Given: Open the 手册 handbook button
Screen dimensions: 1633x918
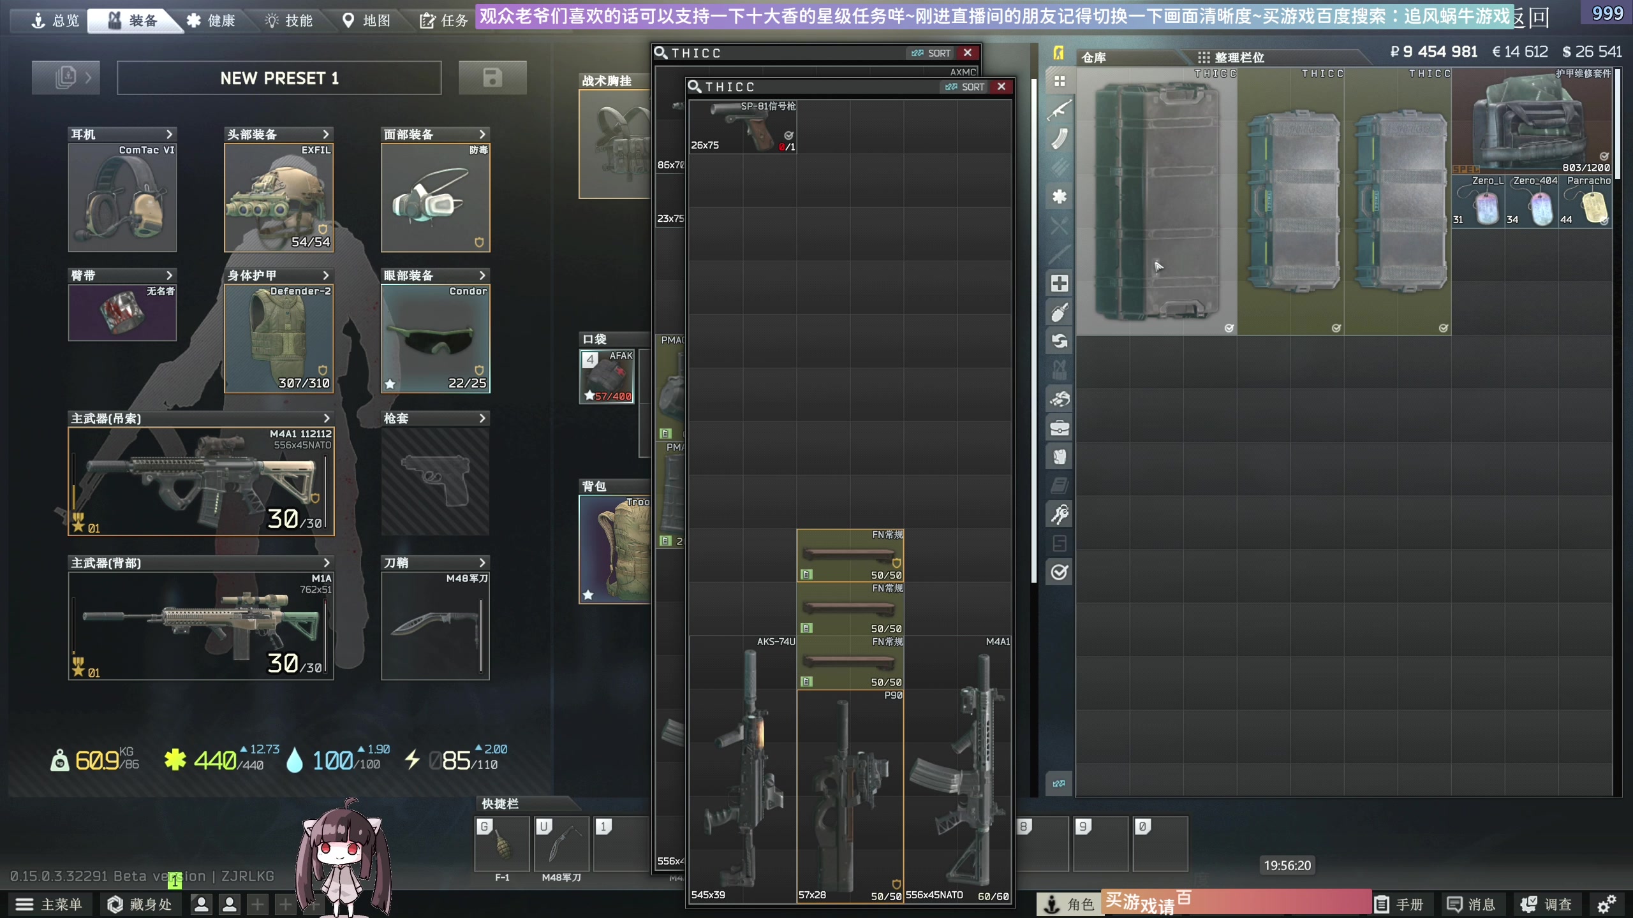Looking at the screenshot, I should click(x=1400, y=904).
